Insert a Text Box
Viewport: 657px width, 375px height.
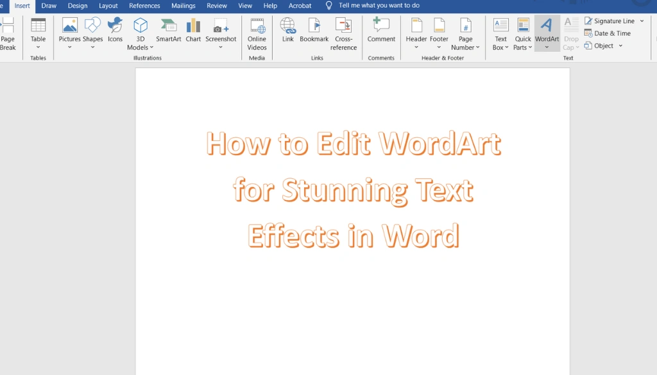500,35
